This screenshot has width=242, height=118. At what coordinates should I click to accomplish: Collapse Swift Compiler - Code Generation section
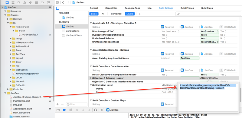[91, 66]
